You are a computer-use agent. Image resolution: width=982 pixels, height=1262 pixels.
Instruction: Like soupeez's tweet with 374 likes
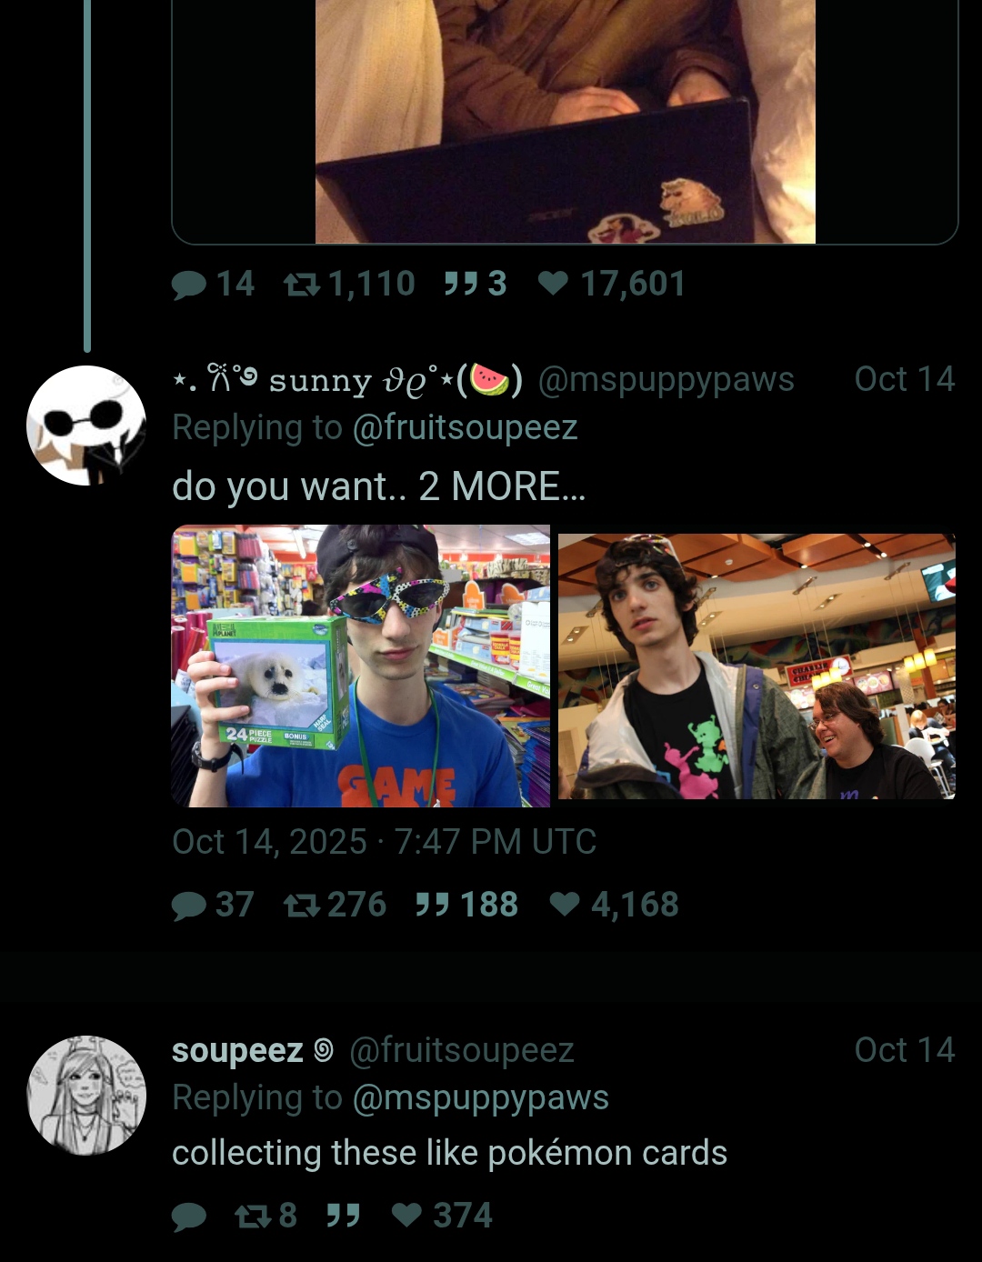[x=442, y=1216]
